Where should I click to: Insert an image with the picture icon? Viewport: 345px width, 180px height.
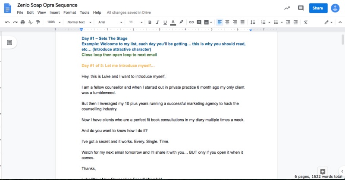[207, 22]
